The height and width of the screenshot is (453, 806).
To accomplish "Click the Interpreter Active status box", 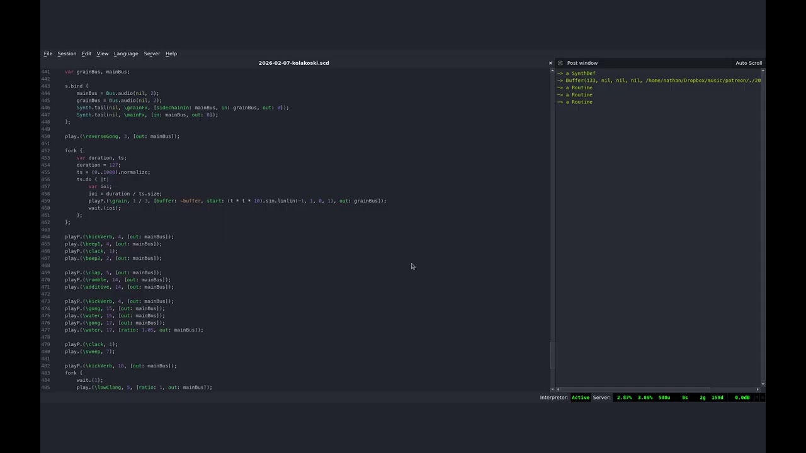I will pos(581,398).
